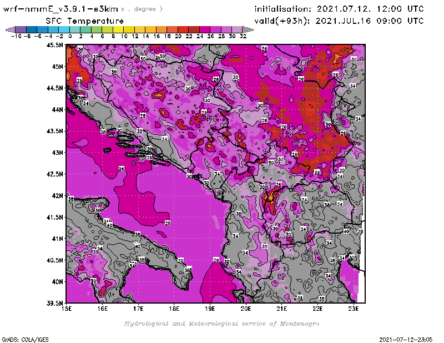444x343 pixels.
Task: Select the orange swatch between 14 and 16
Action: (x=150, y=29)
